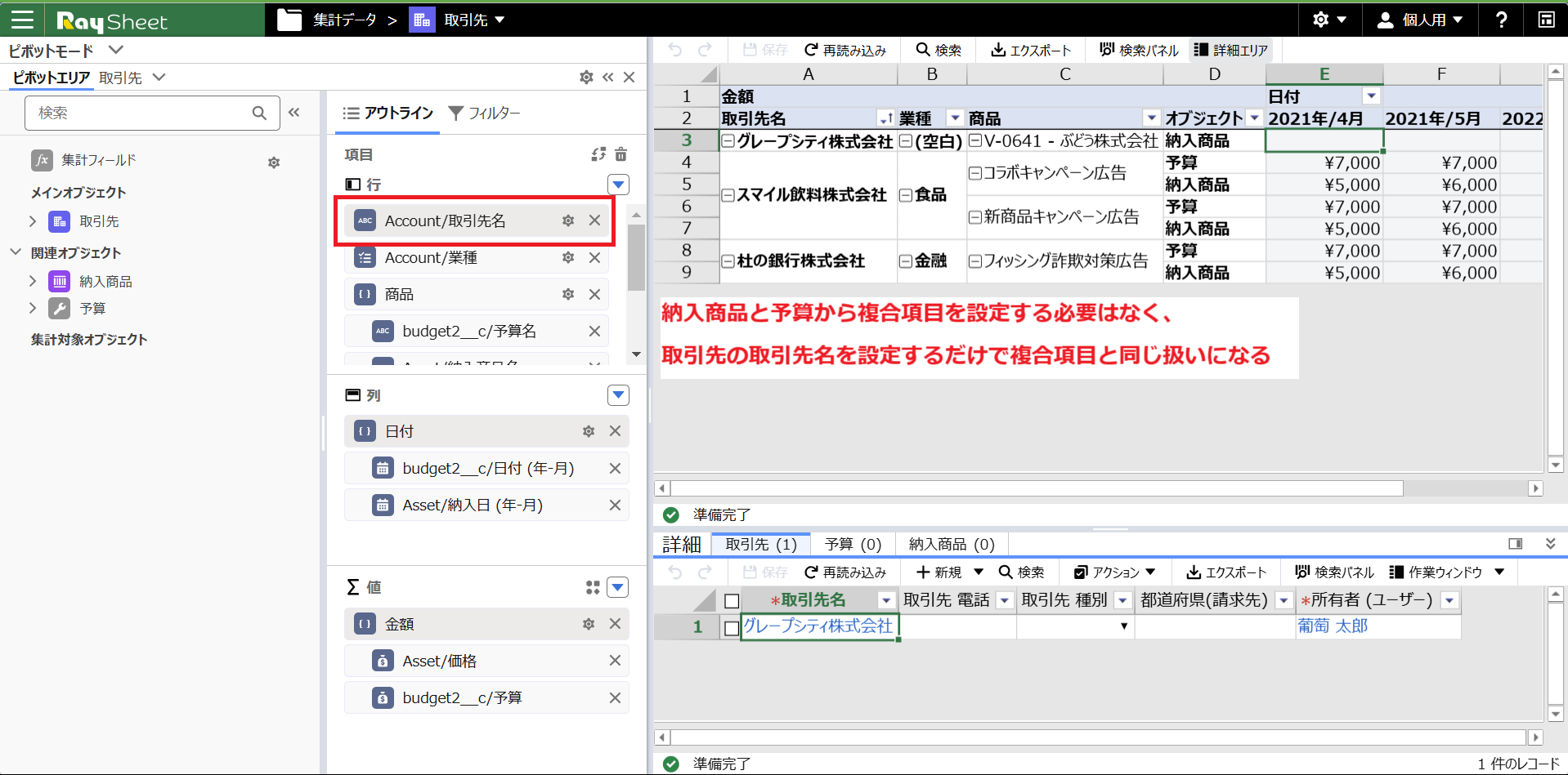This screenshot has width=1568, height=775.
Task: Remove Account/取引先名 field
Action: point(594,220)
